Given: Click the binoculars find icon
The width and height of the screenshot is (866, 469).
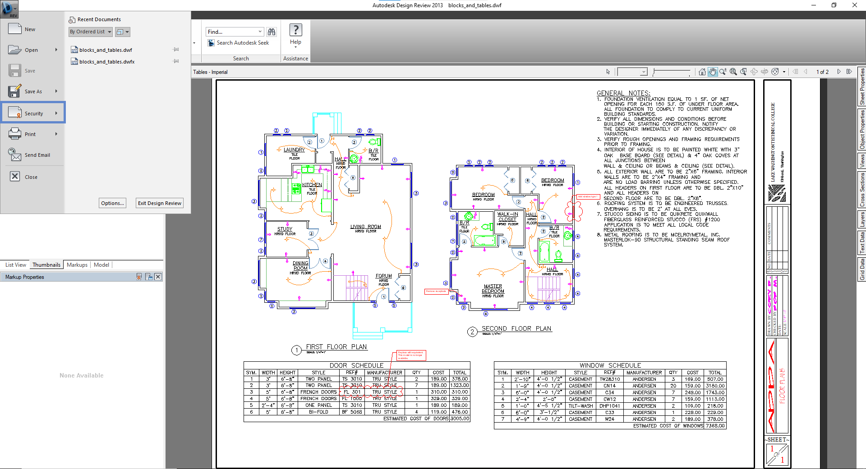Looking at the screenshot, I should point(271,32).
